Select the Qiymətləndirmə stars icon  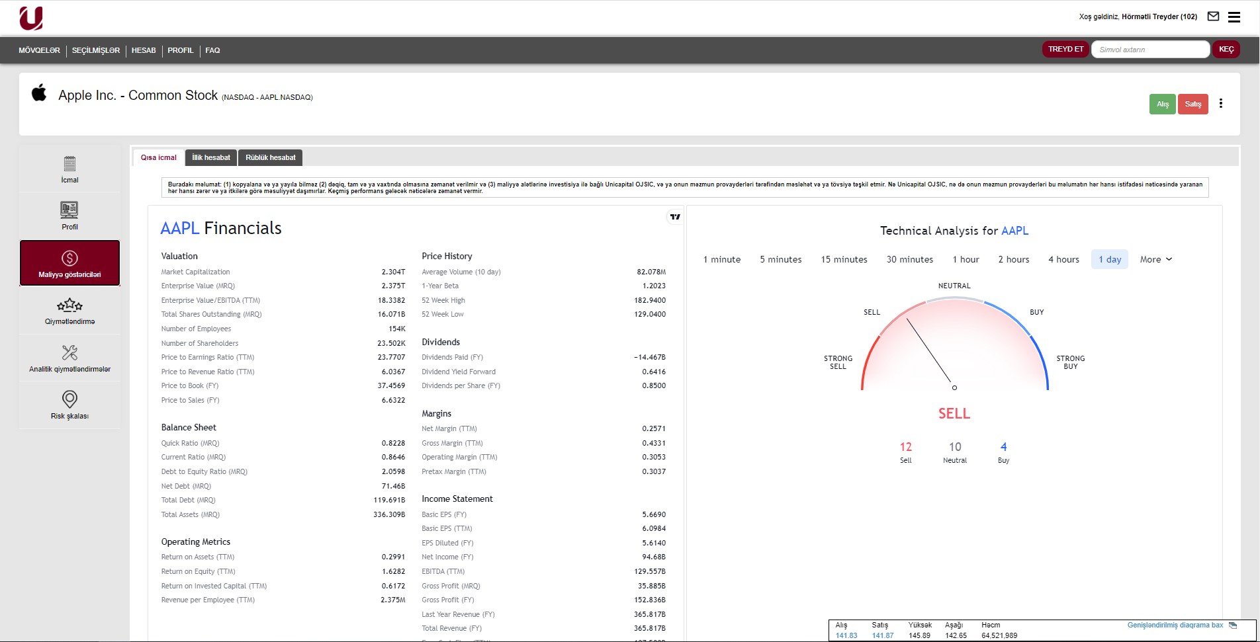point(69,305)
